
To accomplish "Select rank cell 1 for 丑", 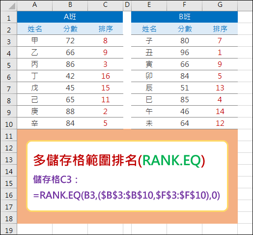I will coord(220,53).
